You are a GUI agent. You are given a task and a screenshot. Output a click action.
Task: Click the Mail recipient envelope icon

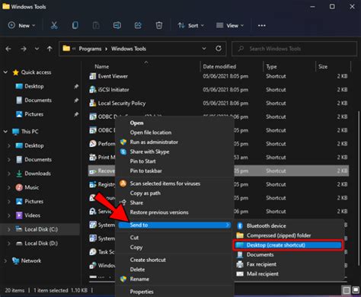240,274
